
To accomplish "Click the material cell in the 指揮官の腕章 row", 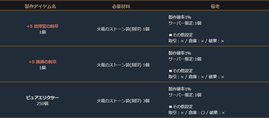I will (123, 29).
